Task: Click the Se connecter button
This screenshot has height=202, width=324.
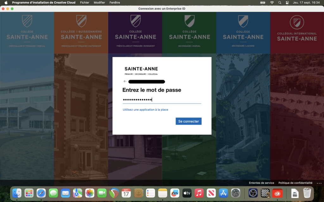Action: pos(189,121)
